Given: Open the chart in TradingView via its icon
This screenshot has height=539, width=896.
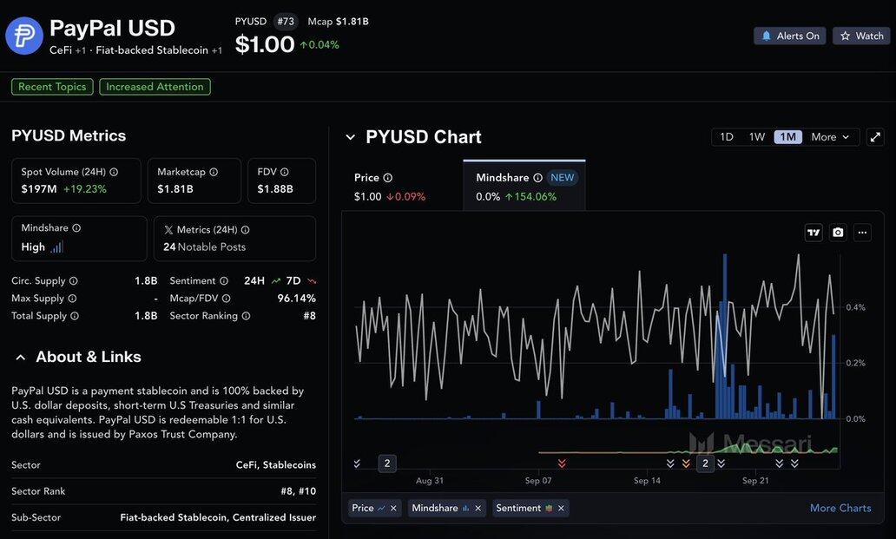Looking at the screenshot, I should 814,233.
